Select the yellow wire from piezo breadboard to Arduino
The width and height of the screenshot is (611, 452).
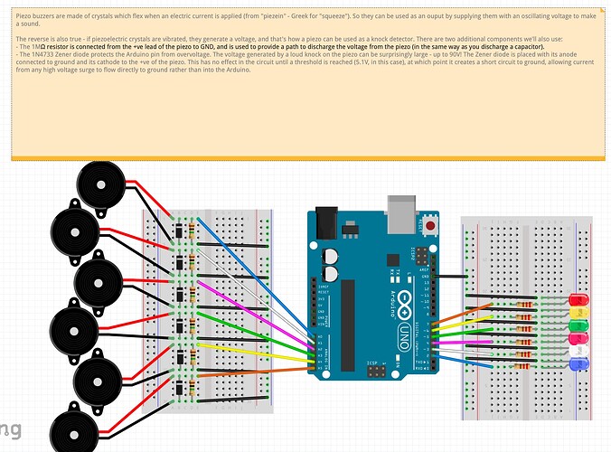(256, 353)
